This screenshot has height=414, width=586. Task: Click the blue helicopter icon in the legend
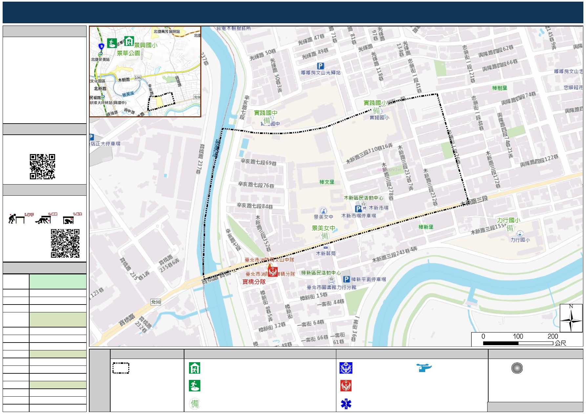click(x=424, y=367)
